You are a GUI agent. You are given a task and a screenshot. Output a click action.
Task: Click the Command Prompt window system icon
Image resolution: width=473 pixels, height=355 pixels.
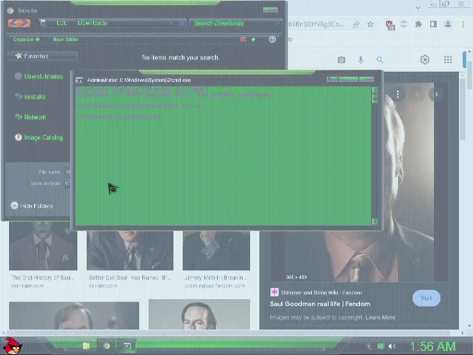click(79, 80)
